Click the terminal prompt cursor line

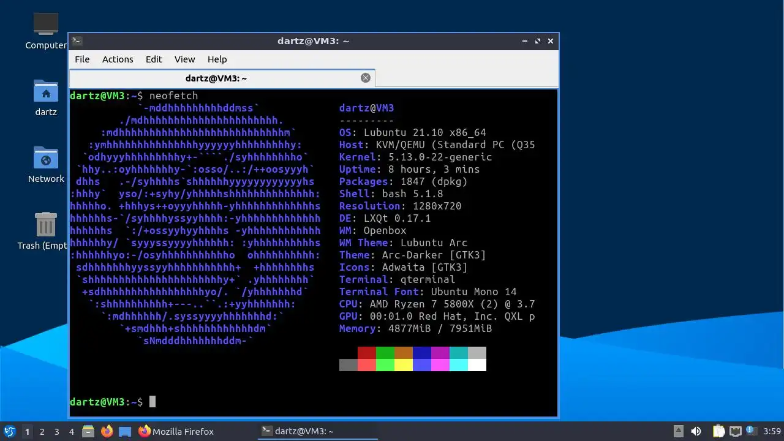[x=113, y=402]
